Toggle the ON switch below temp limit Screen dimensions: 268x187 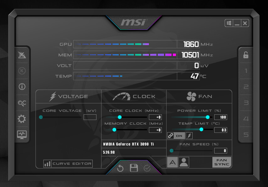(x=179, y=136)
